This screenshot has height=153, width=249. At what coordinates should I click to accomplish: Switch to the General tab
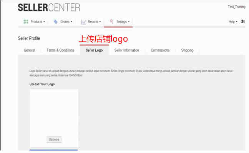(x=29, y=50)
